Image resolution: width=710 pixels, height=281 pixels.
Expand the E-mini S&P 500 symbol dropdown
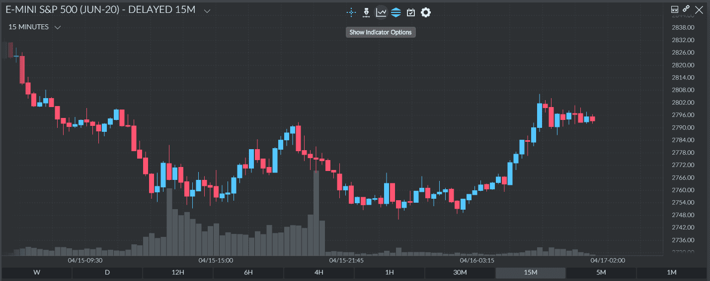click(207, 11)
